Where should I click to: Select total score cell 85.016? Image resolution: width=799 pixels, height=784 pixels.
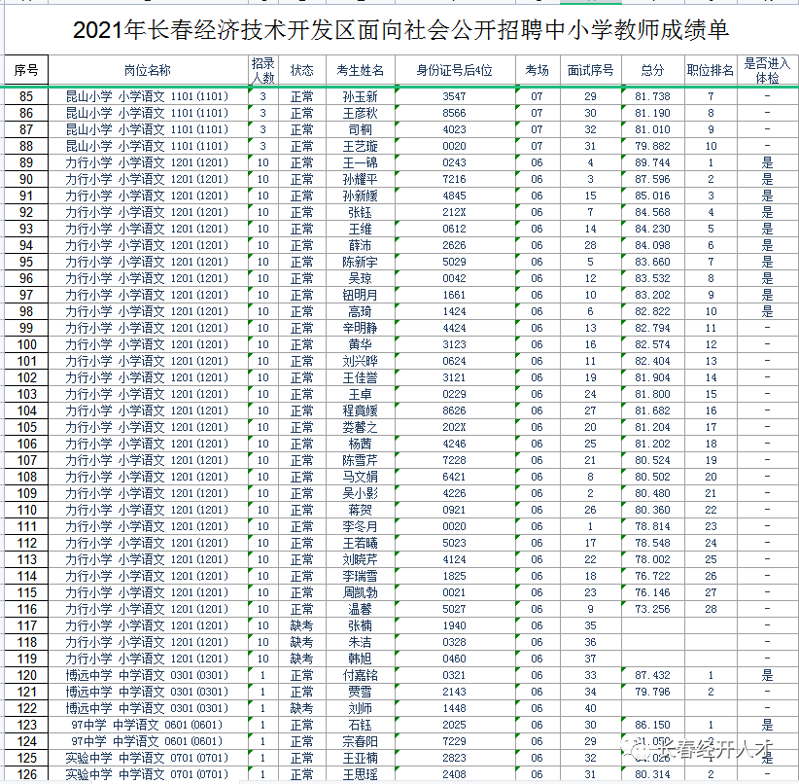point(653,196)
